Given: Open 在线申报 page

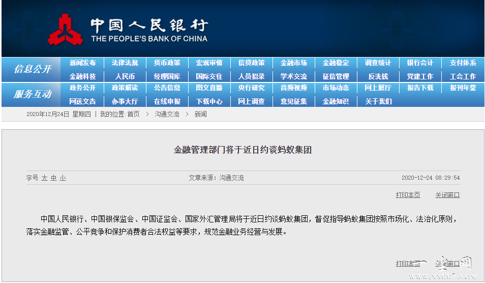Looking at the screenshot, I should (167, 102).
